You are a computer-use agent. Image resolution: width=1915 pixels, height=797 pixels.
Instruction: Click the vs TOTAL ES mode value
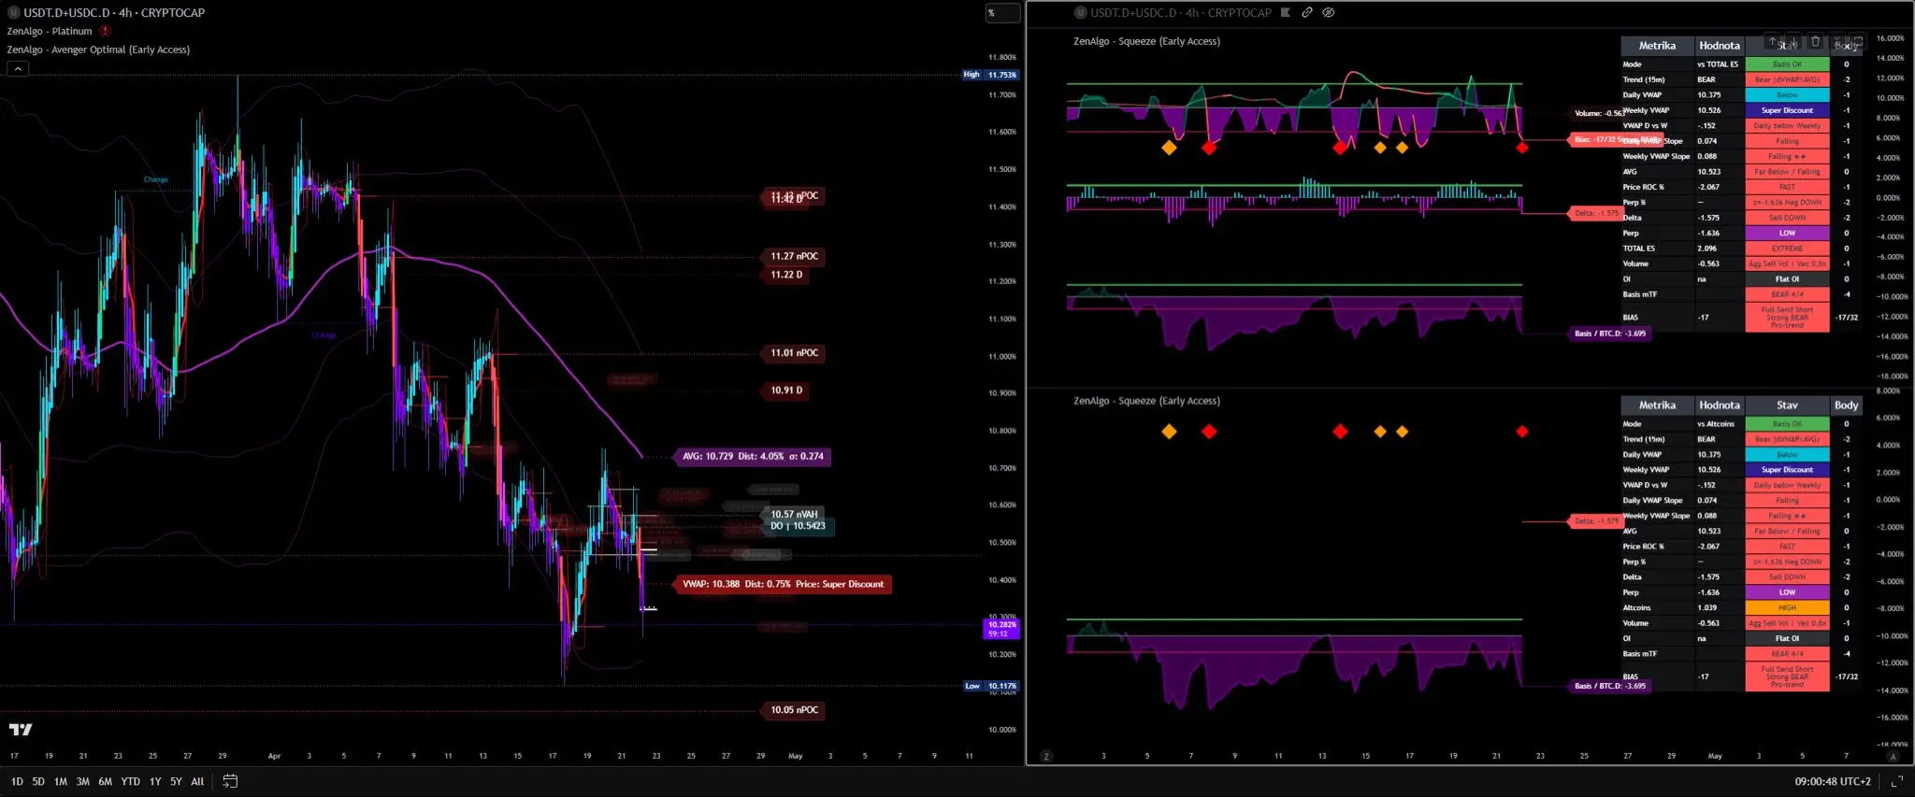(x=1718, y=64)
